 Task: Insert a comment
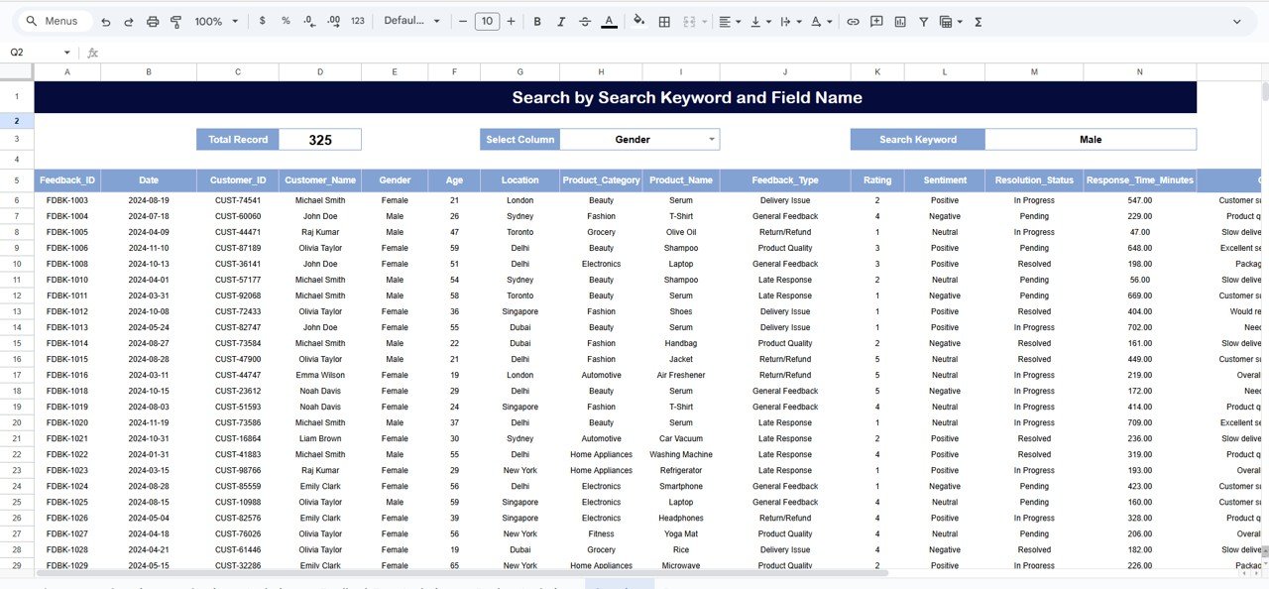point(876,21)
